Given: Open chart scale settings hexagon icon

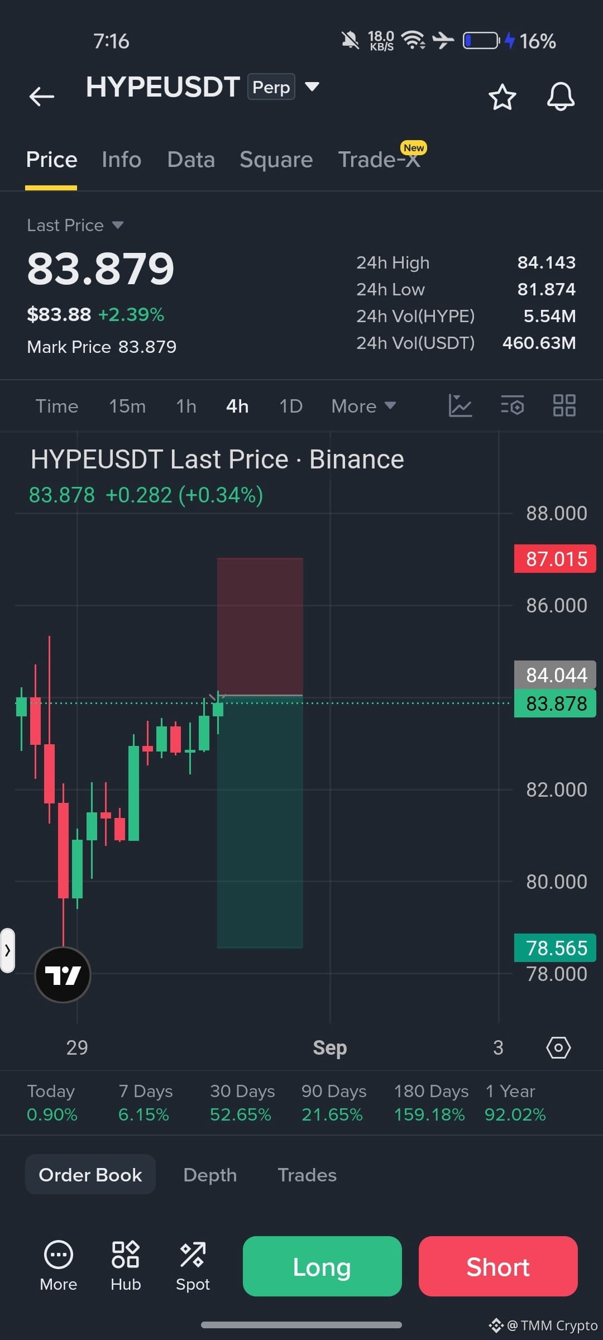Looking at the screenshot, I should click(x=558, y=1047).
